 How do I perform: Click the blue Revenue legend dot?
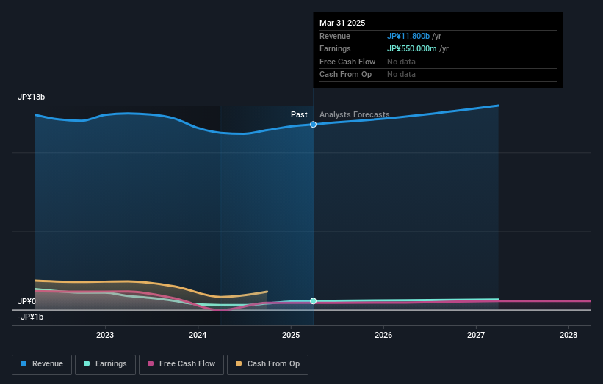[x=24, y=363]
